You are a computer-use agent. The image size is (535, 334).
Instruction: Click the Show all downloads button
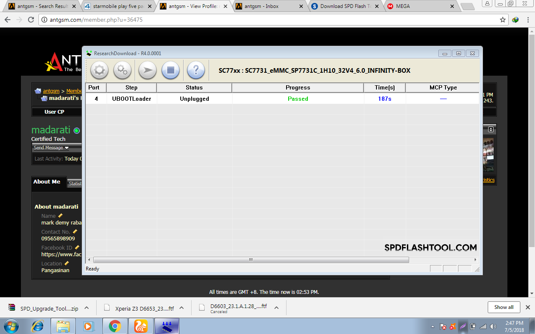(x=504, y=307)
